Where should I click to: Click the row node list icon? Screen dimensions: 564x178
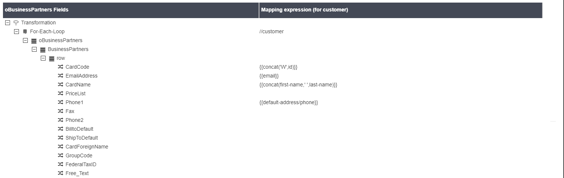click(x=52, y=58)
